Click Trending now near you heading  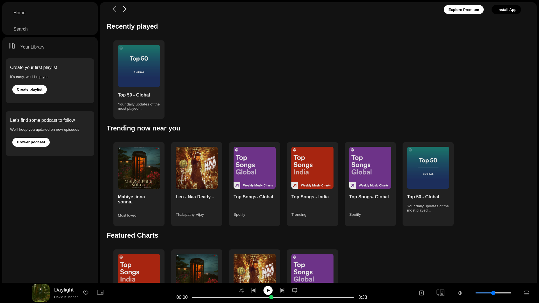tap(143, 128)
